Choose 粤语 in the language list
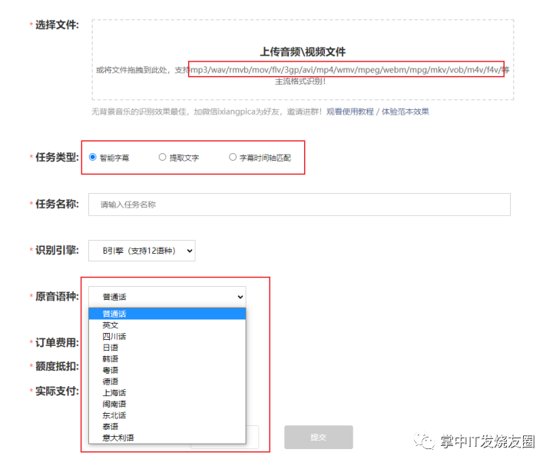Screen dimensions: 553x466 167,371
